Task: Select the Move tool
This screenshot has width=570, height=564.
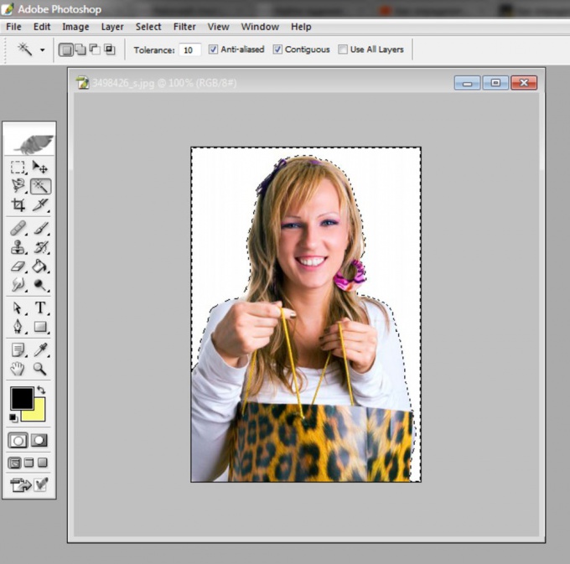Action: coord(40,168)
